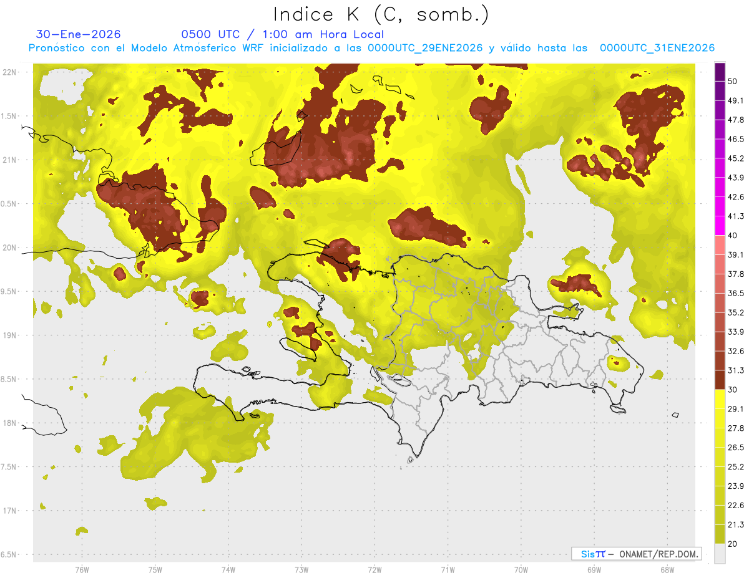Viewport: 749px width, 578px height.
Task: Click the '49.1' value on the color scale
Action: (x=736, y=100)
